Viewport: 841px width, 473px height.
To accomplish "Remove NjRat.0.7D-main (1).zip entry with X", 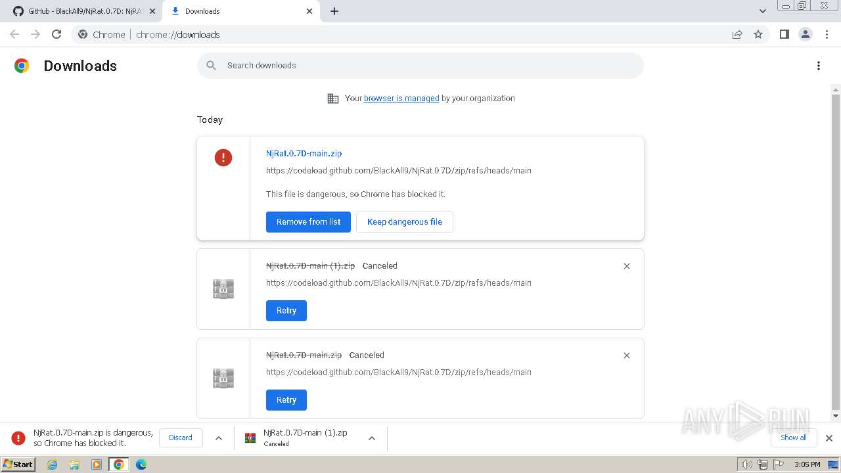I will point(627,266).
